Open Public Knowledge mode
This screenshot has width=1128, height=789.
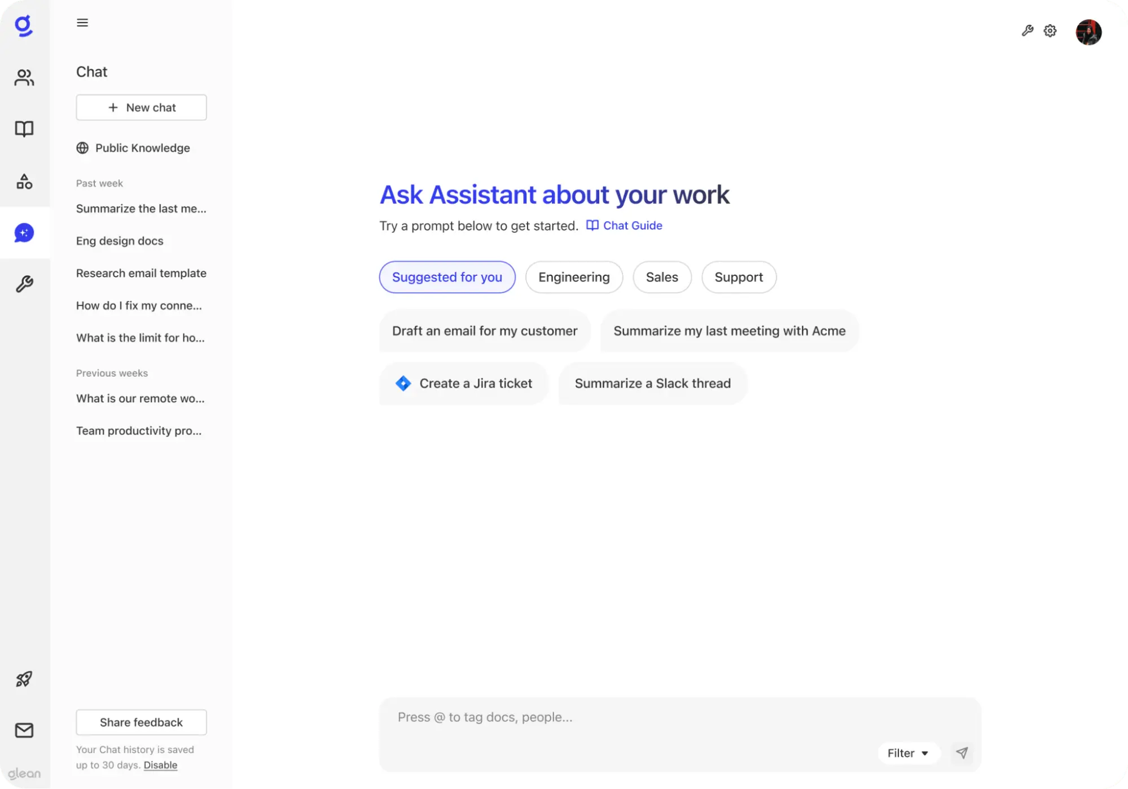click(x=133, y=148)
